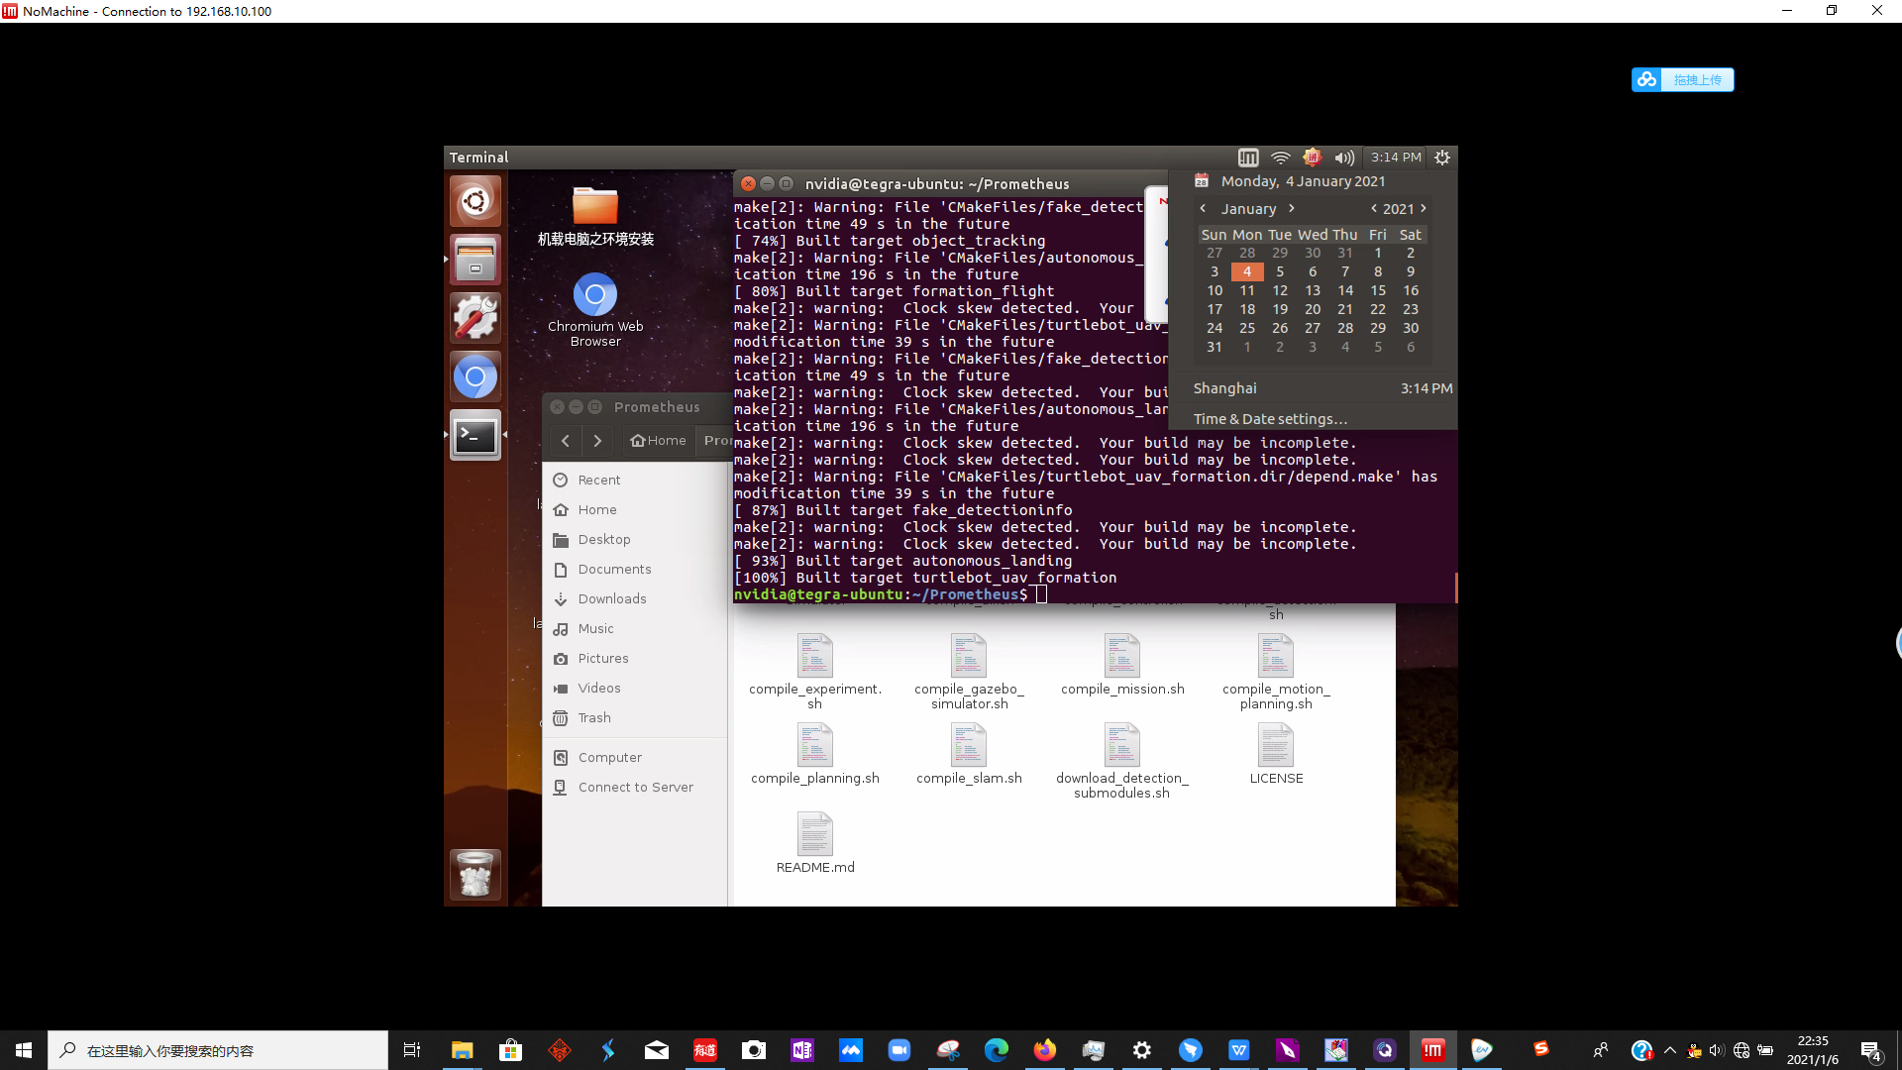
Task: Click Windows taskbar search box
Action: 218,1050
